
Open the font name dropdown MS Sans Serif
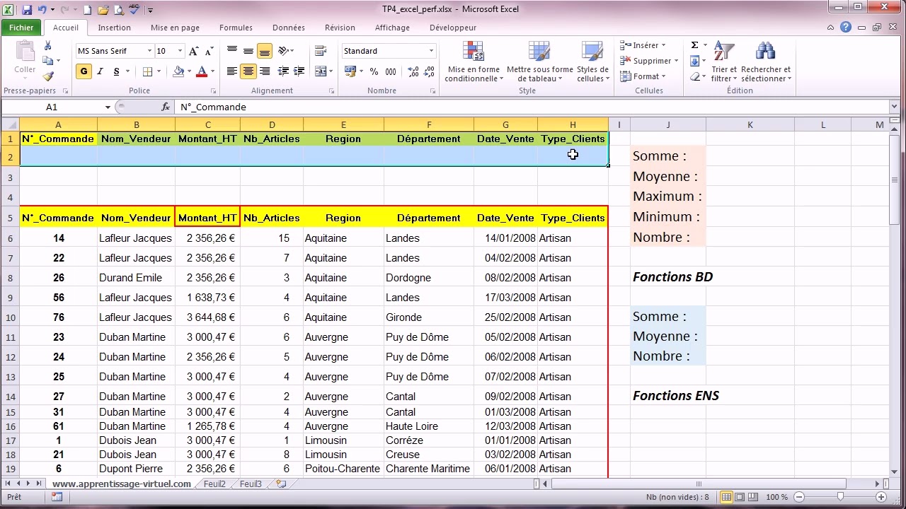pos(149,51)
